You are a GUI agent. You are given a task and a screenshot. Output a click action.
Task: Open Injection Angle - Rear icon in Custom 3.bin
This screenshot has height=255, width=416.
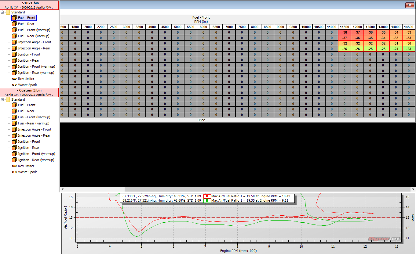click(x=14, y=135)
